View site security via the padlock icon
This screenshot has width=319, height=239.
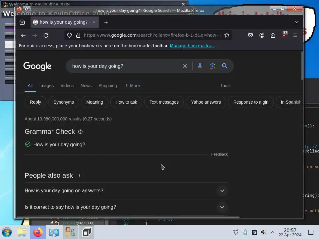(78, 35)
